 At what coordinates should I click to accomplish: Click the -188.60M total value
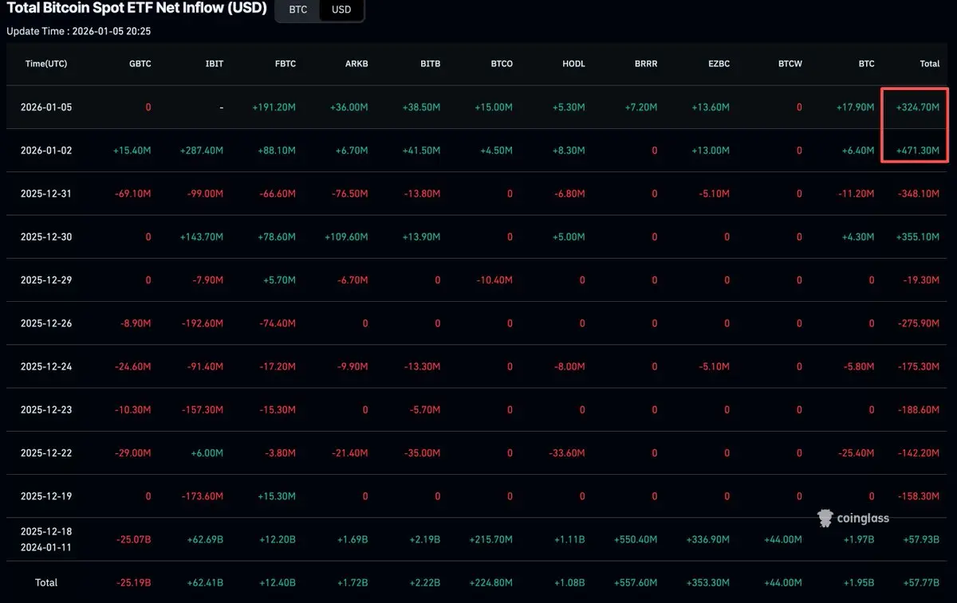[918, 409]
